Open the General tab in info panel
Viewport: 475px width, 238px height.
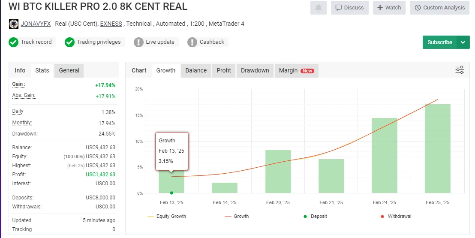pos(69,70)
